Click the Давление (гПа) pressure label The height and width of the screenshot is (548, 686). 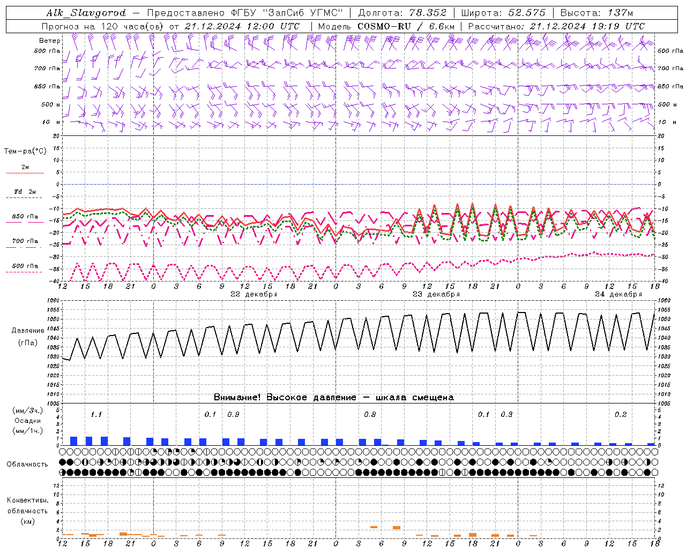coord(27,337)
